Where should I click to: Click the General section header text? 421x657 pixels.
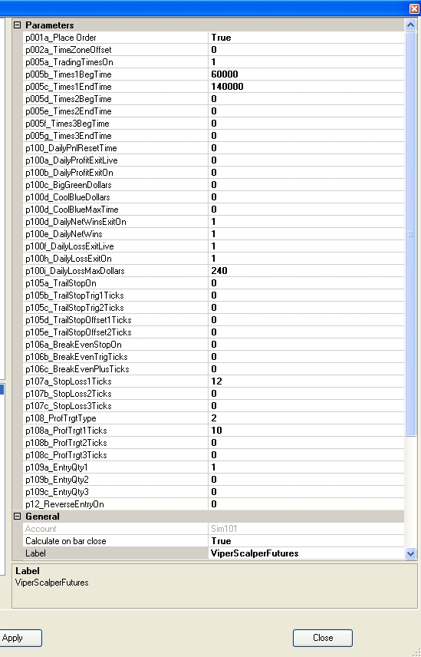click(42, 517)
